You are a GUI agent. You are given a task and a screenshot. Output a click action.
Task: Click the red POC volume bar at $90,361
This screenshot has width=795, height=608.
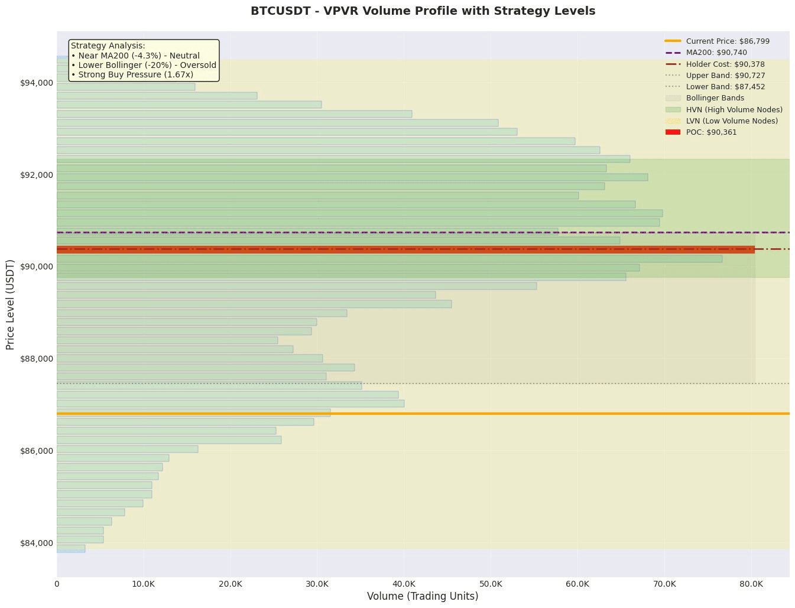[405, 249]
